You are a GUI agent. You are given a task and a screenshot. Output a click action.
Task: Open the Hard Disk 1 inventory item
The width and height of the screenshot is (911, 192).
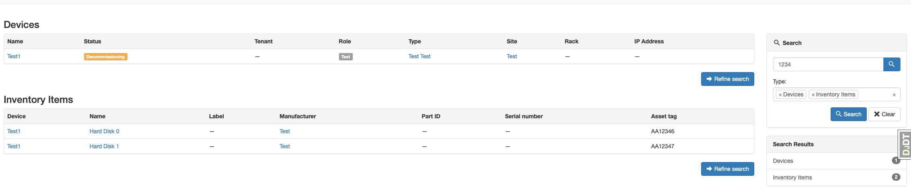pyautogui.click(x=104, y=146)
